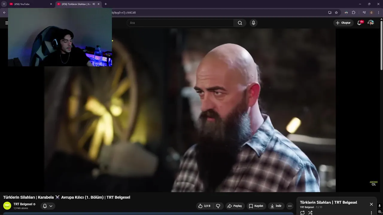Screen dimensions: 383x215
Task: Dislike the video with thumbs-down icon
Action: 218,206
